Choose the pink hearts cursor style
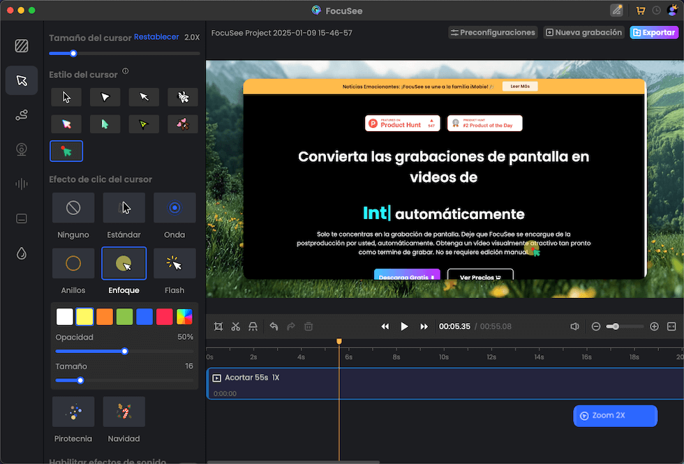 click(x=183, y=124)
